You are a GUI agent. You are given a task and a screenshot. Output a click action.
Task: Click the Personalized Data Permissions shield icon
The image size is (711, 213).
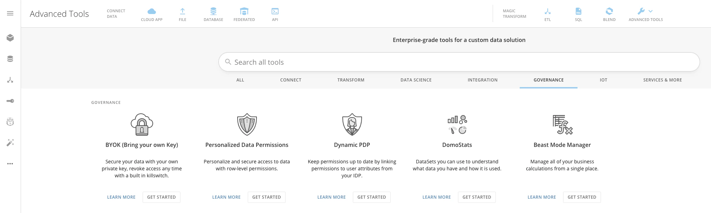[x=247, y=125]
